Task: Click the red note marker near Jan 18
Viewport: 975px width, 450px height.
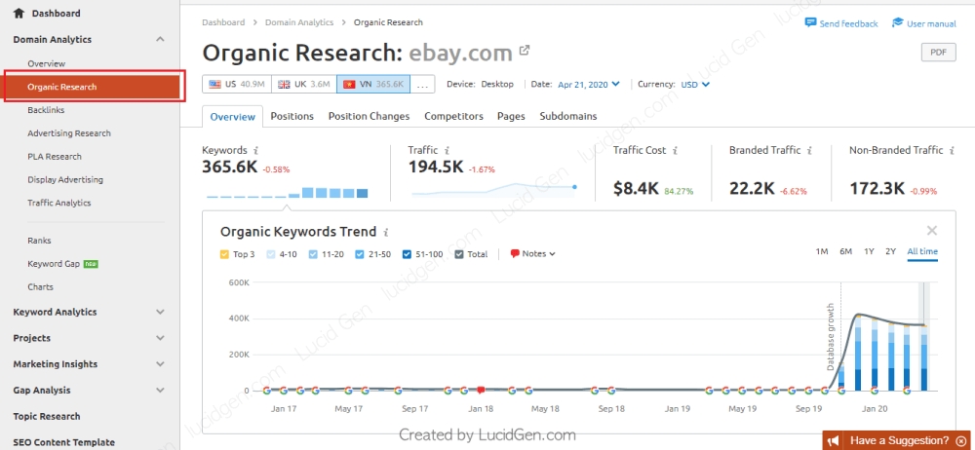Action: (x=481, y=391)
